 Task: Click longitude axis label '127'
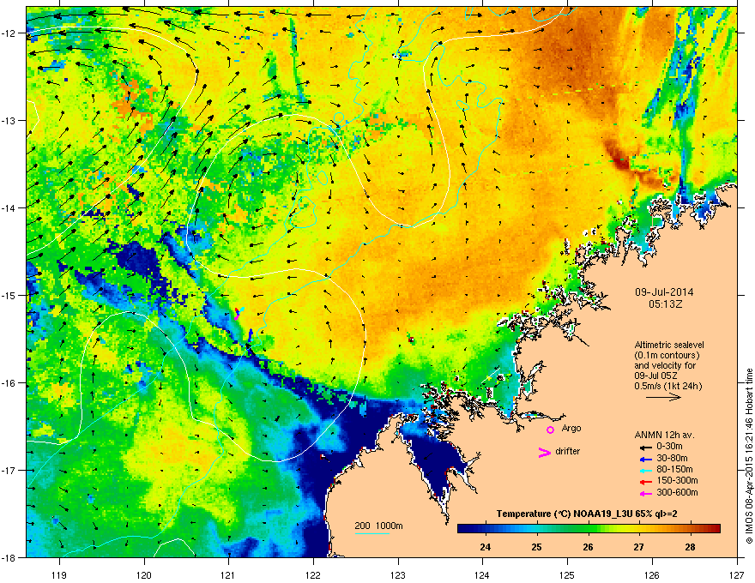pyautogui.click(x=737, y=574)
